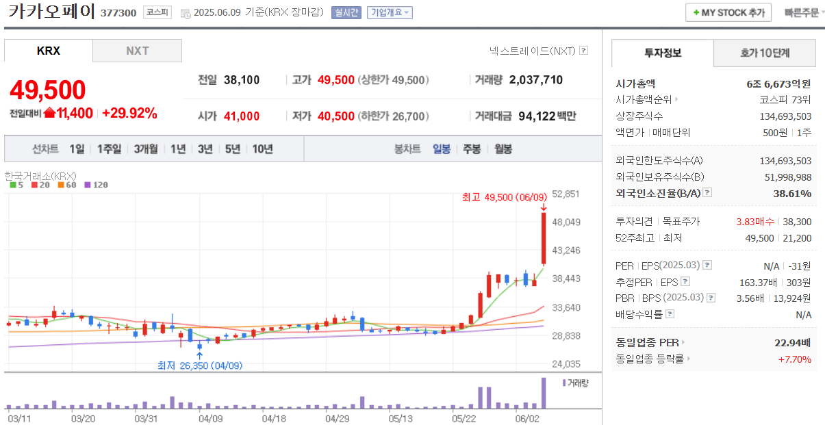Click help icon next to PBR BPS(2025.03)
Image resolution: width=825 pixels, height=425 pixels.
[711, 298]
